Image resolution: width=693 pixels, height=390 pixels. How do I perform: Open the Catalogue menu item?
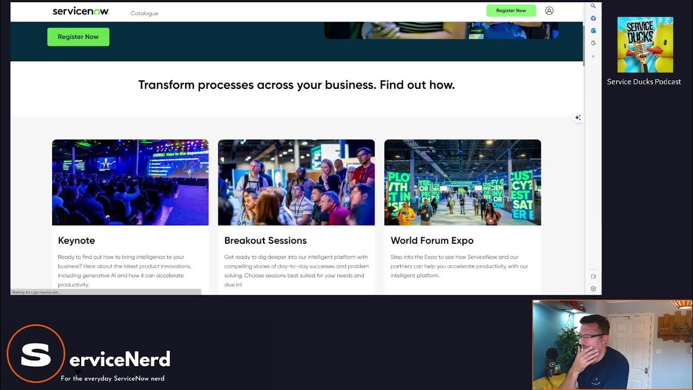click(x=144, y=13)
